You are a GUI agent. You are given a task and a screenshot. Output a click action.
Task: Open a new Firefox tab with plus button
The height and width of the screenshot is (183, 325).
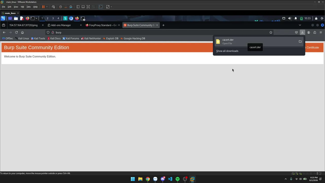coord(164,25)
